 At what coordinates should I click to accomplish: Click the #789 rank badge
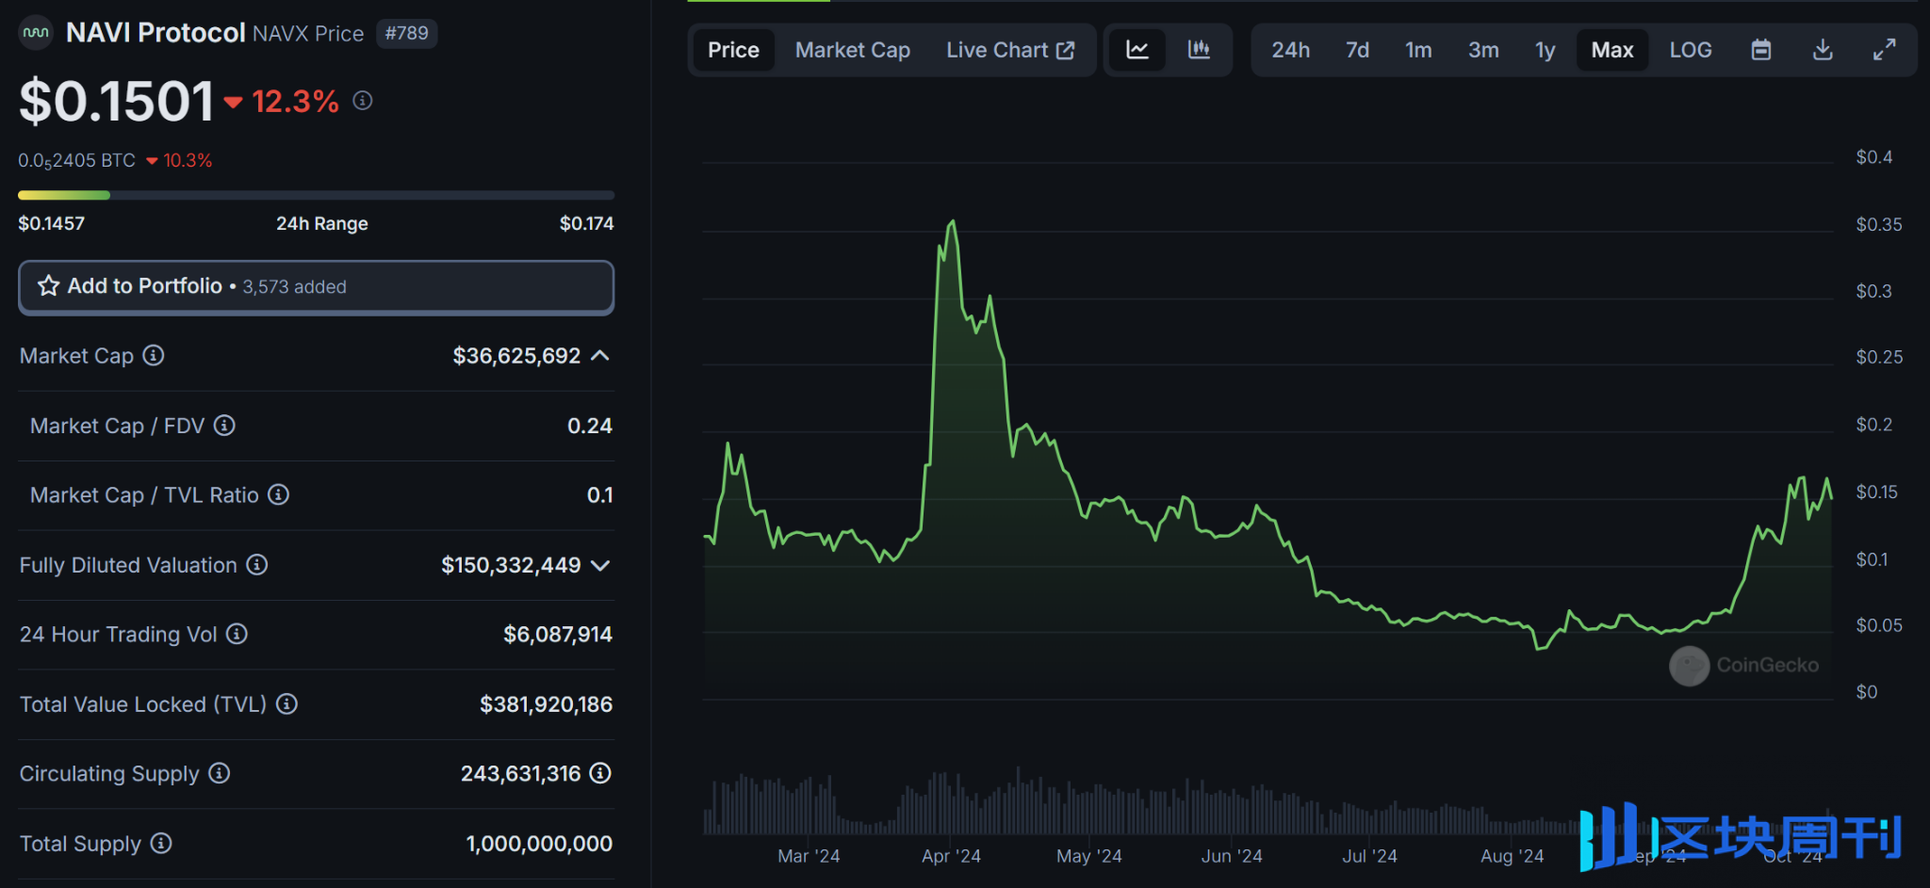click(x=406, y=33)
